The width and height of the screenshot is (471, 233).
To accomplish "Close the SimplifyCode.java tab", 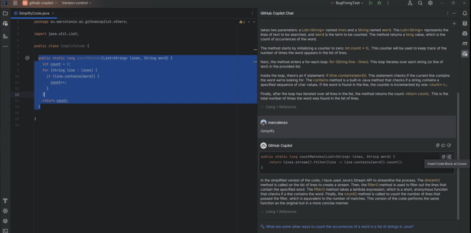I will tap(53, 13).
